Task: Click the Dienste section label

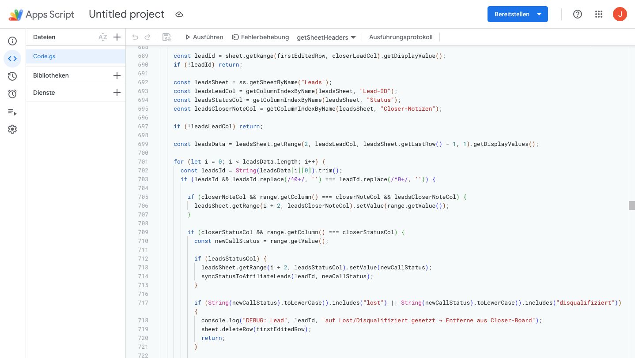Action: click(44, 93)
